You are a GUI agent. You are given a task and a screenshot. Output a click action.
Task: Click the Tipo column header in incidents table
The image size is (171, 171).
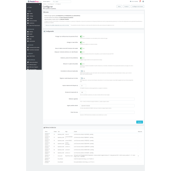[x=59, y=132]
